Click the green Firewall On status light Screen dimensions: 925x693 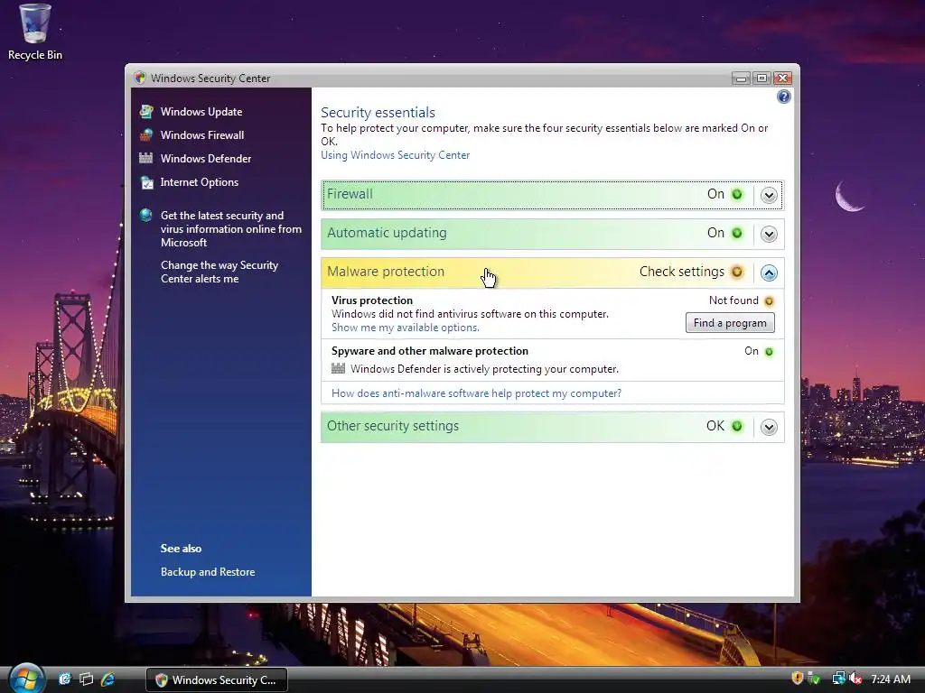tap(737, 195)
